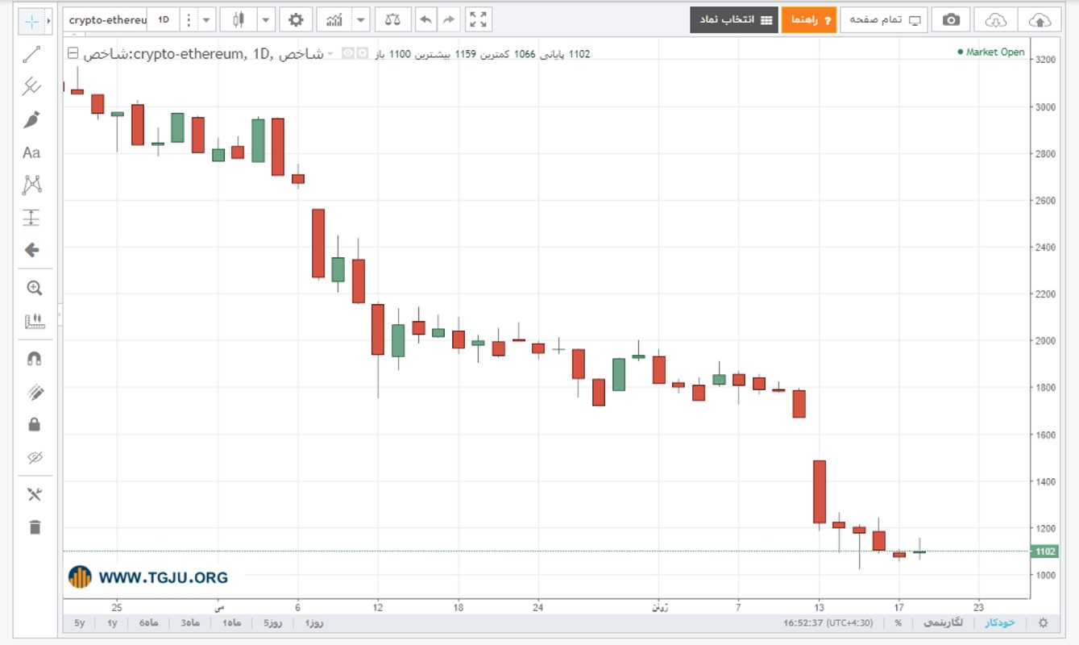Image resolution: width=1079 pixels, height=645 pixels.
Task: Click the تمام صفحه full page button
Action: click(884, 19)
